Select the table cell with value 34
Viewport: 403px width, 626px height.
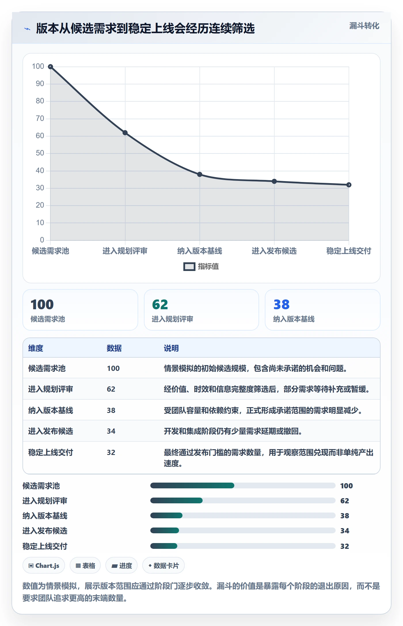click(x=111, y=431)
